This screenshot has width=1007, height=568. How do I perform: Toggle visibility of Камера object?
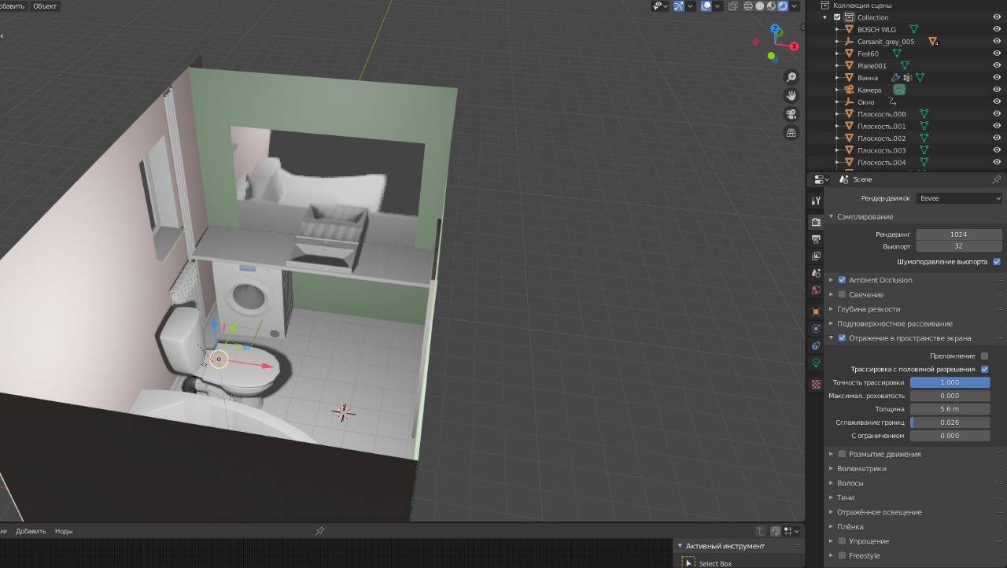click(x=997, y=90)
